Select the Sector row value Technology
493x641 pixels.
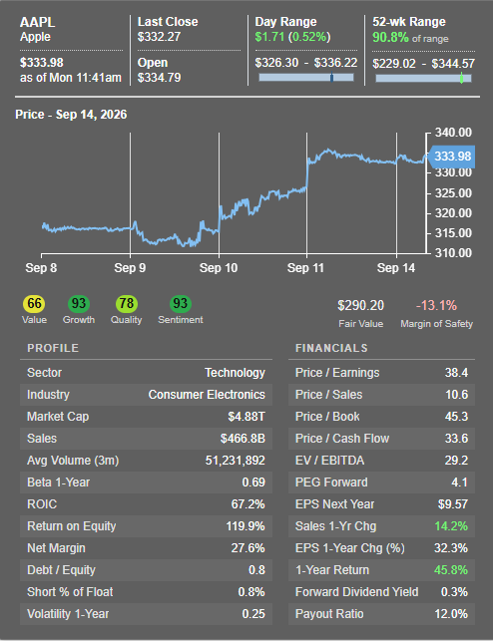click(235, 373)
